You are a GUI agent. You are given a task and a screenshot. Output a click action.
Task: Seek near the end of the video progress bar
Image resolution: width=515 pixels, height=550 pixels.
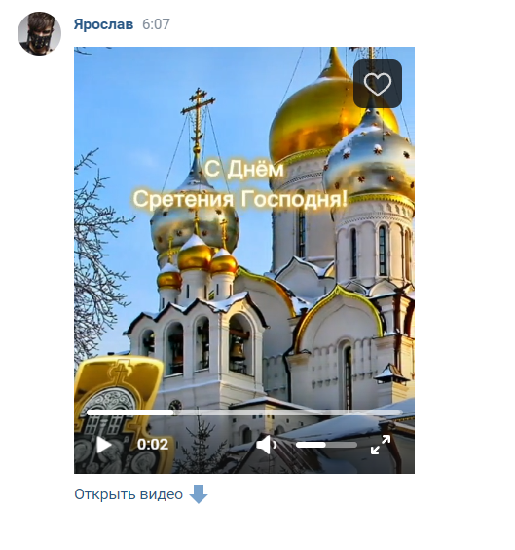(394, 412)
